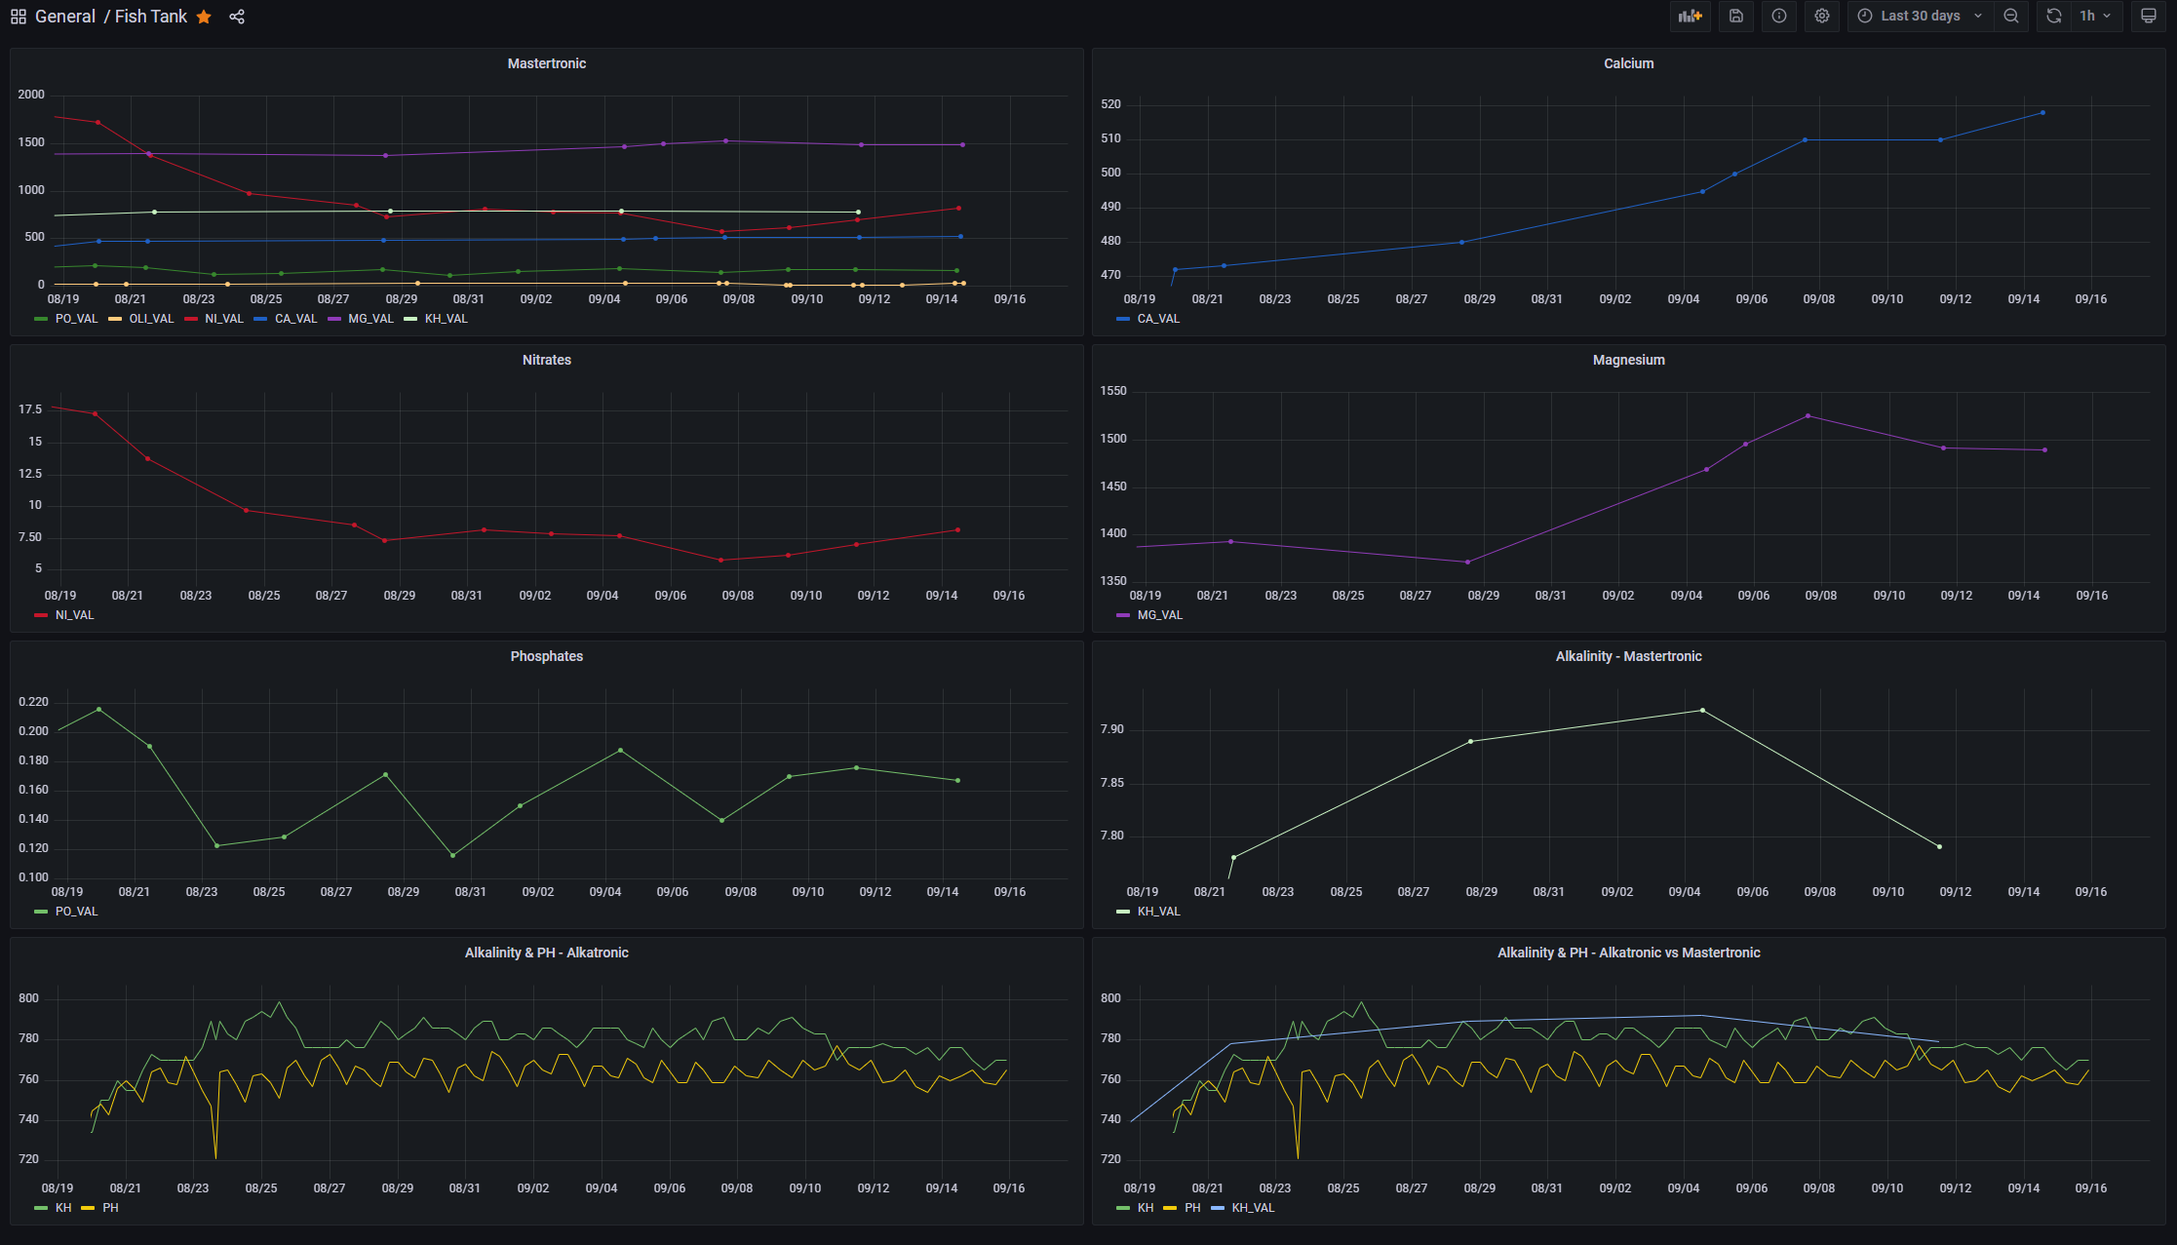Click the Add panel icon
The height and width of the screenshot is (1245, 2177).
point(1690,16)
